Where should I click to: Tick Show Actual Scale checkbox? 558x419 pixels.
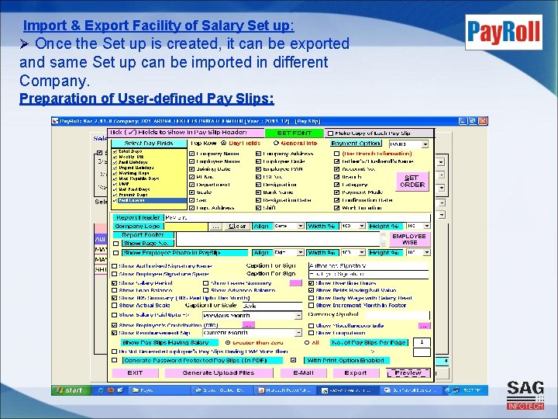click(114, 306)
